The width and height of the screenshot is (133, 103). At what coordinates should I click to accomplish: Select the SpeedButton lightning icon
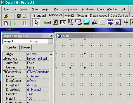pos(55,22)
